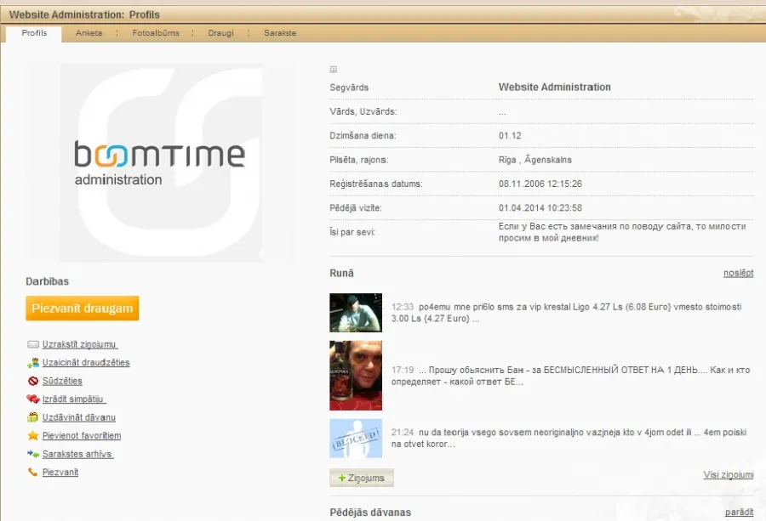
Task: Open the avatar of the 12:33 message
Action: click(x=356, y=313)
